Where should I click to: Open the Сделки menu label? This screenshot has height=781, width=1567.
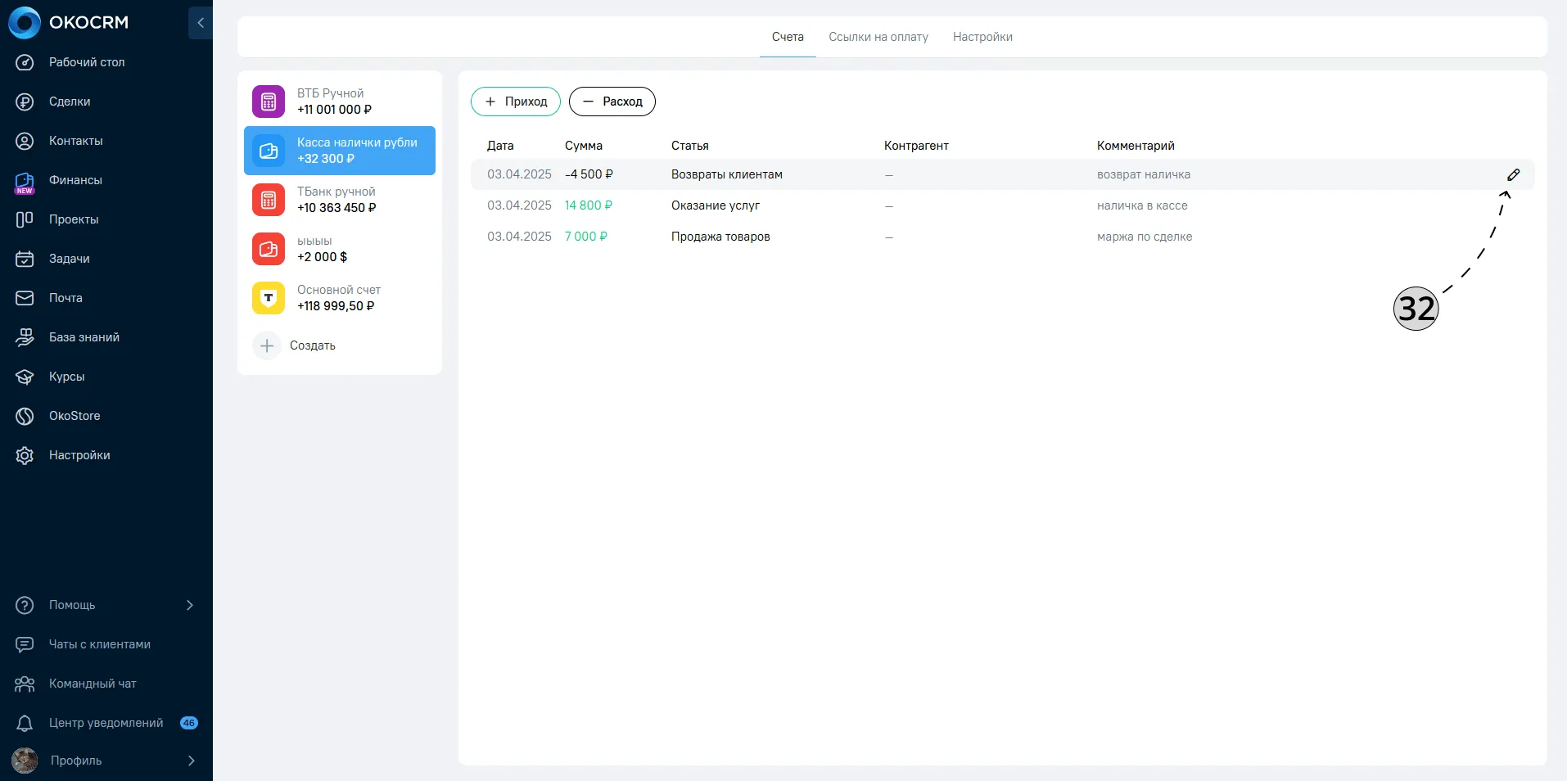[x=70, y=102]
